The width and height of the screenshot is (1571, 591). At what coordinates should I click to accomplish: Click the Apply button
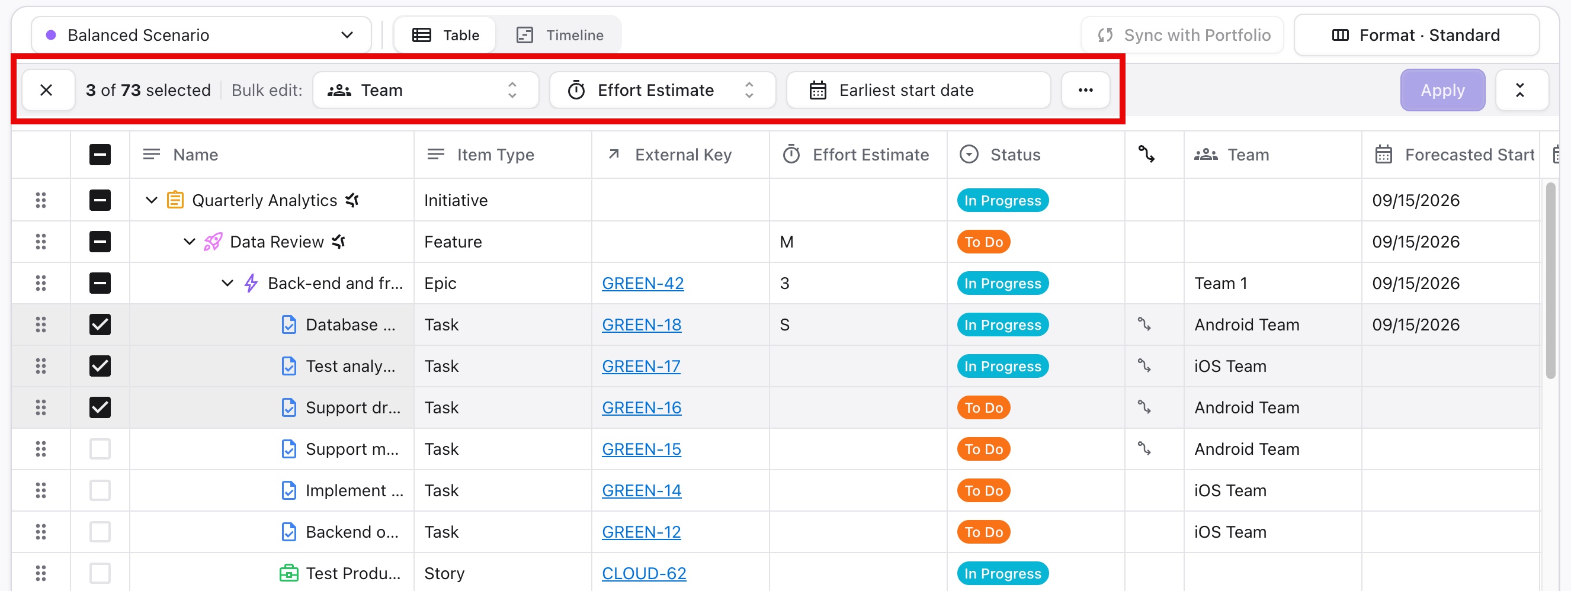(1442, 90)
